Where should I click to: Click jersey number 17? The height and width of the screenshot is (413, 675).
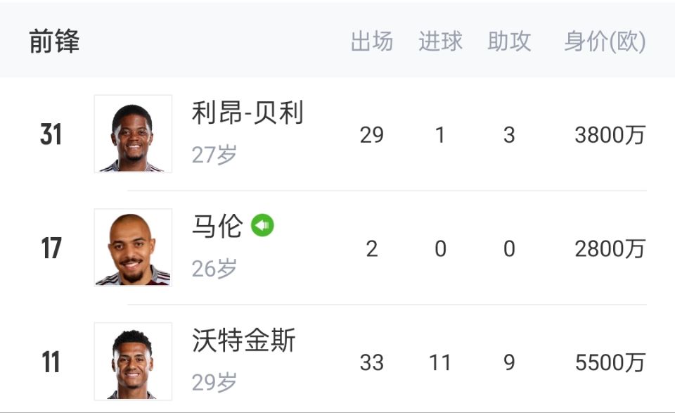tap(51, 248)
